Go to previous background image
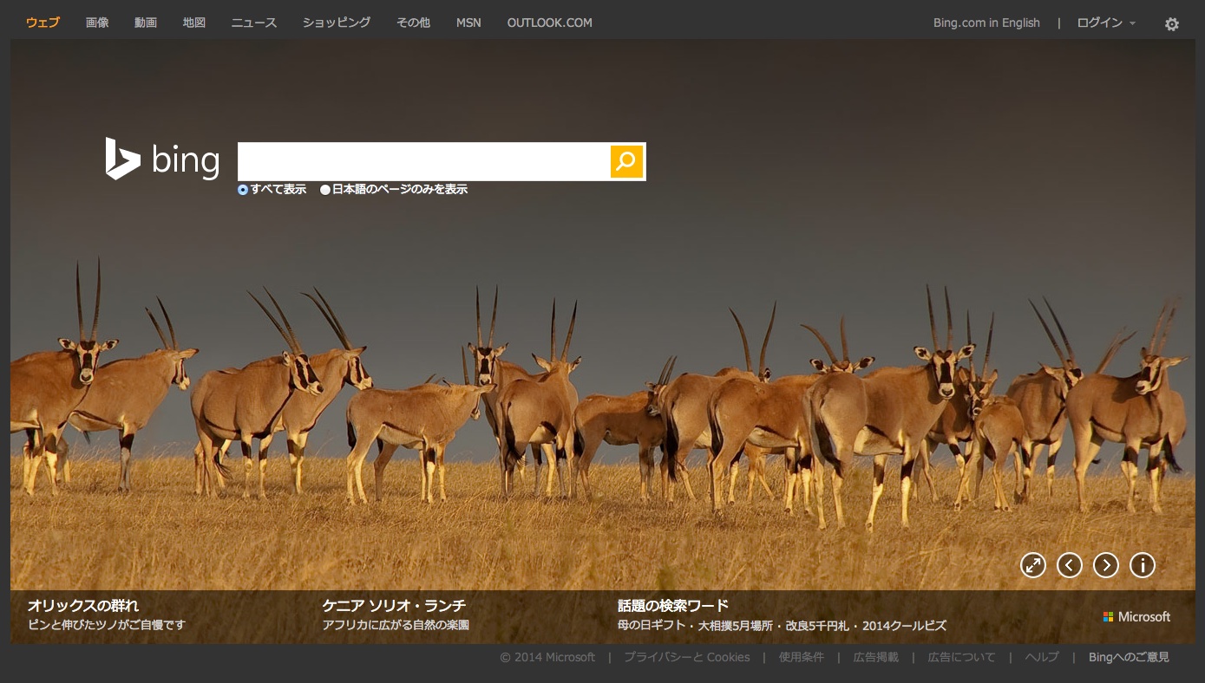This screenshot has width=1205, height=683. [x=1069, y=565]
